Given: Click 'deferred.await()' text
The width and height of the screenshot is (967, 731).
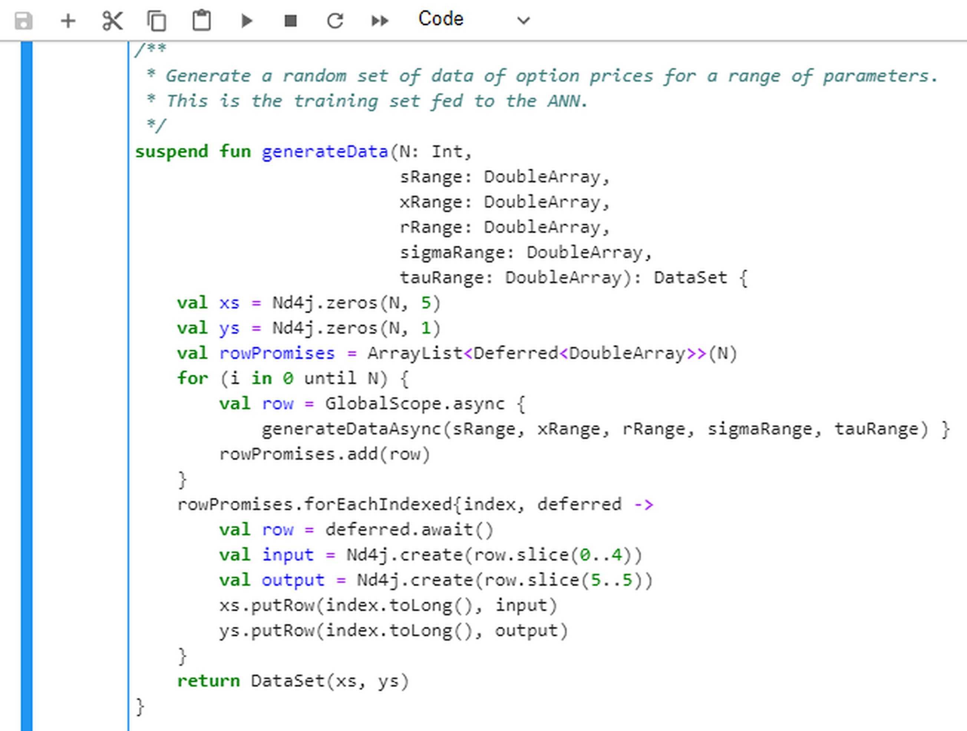Looking at the screenshot, I should click(x=409, y=530).
